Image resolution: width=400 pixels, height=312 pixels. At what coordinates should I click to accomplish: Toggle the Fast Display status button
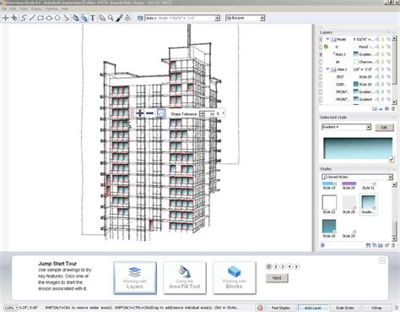point(280,308)
